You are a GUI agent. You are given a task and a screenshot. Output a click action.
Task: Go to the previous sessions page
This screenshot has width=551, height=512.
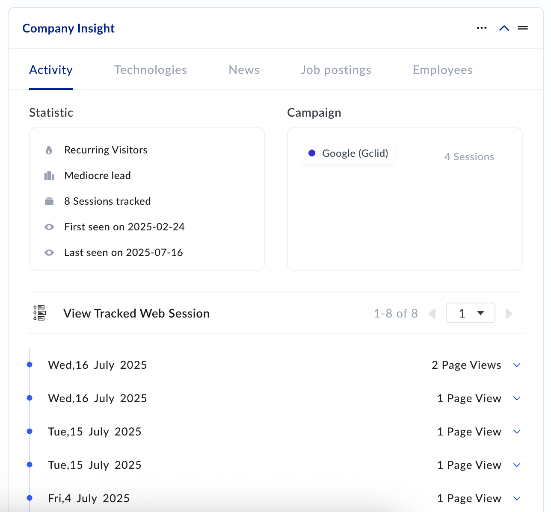coord(432,314)
